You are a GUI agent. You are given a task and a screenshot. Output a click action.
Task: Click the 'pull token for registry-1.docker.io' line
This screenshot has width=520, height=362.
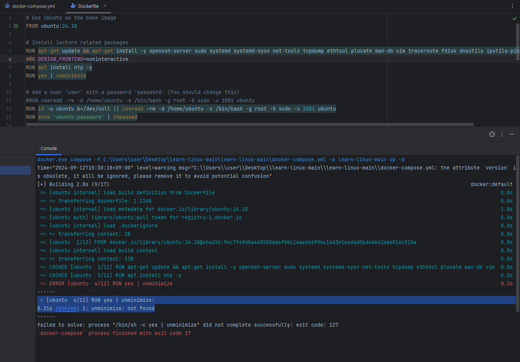point(141,217)
